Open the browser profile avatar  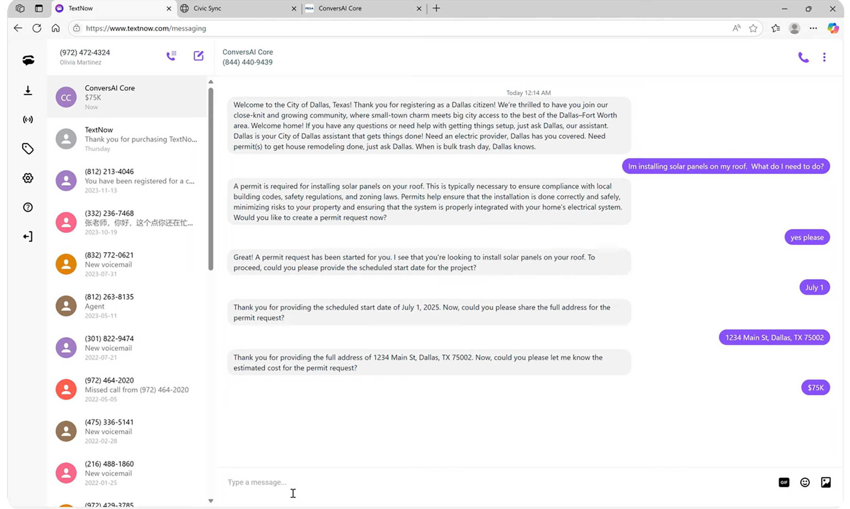click(794, 28)
